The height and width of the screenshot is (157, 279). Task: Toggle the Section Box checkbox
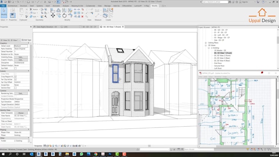coord(15,88)
